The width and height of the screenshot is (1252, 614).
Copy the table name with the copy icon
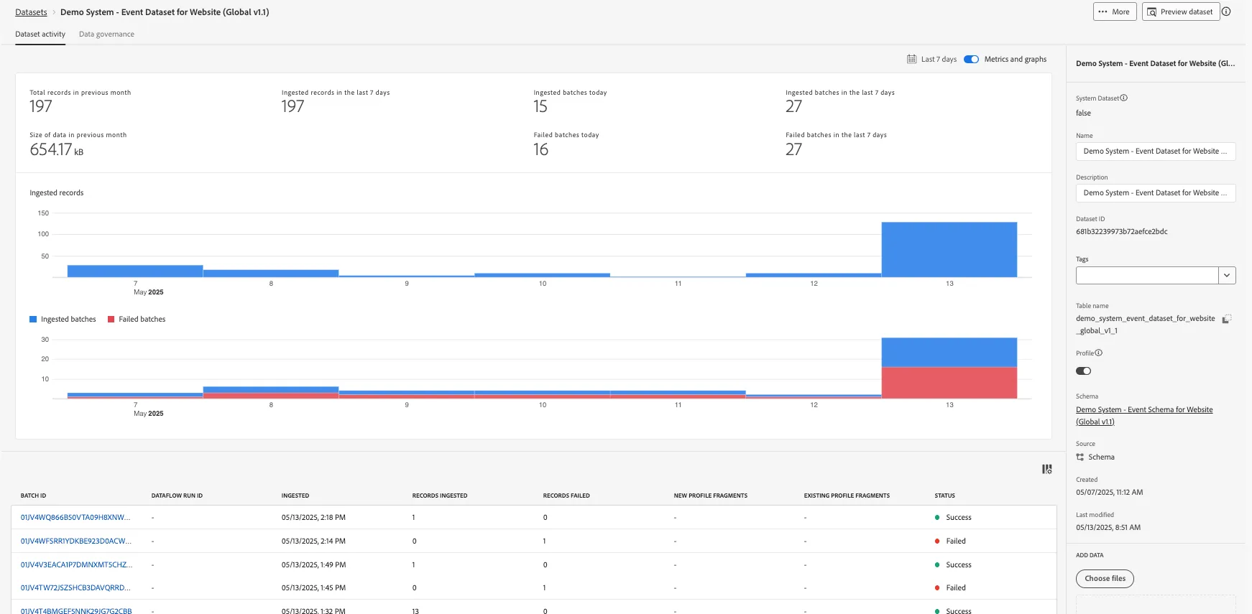pos(1227,318)
